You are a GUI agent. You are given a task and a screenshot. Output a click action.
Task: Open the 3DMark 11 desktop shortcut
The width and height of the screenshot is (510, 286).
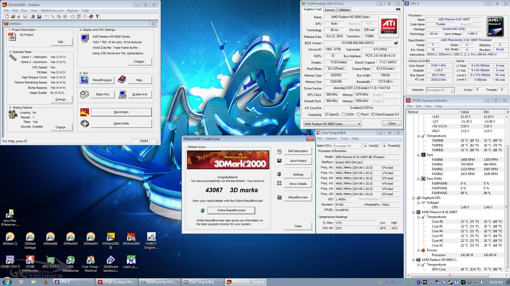[x=10, y=239]
